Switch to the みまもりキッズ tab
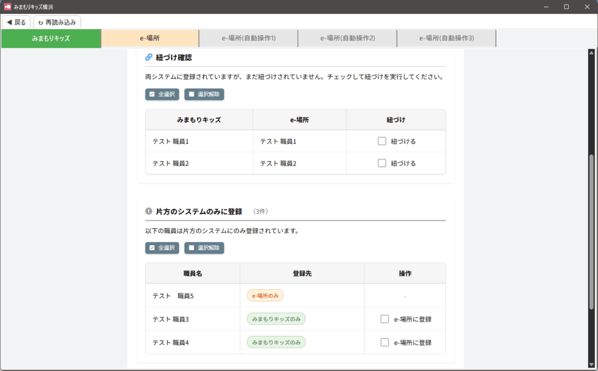 click(51, 38)
